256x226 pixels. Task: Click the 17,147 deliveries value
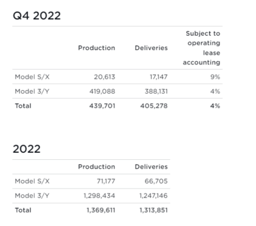(x=158, y=77)
